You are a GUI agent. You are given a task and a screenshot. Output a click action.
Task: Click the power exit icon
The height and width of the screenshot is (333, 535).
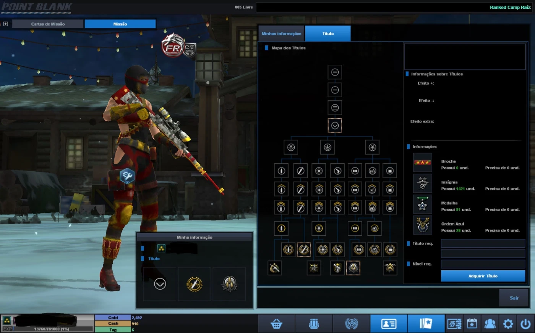[x=526, y=324]
